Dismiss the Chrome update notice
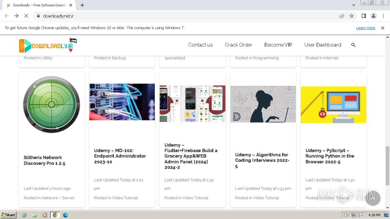Image resolution: width=390 pixels, height=219 pixels. point(383,28)
